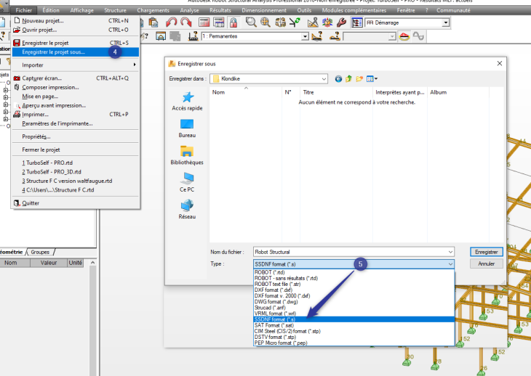Open the Enregistrer dans folder dropdown
Viewport: 531px width, 376px height.
click(323, 78)
